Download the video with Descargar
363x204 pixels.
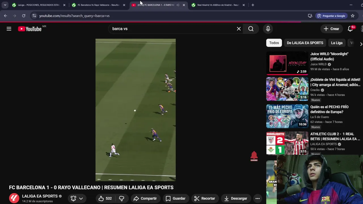(235, 198)
